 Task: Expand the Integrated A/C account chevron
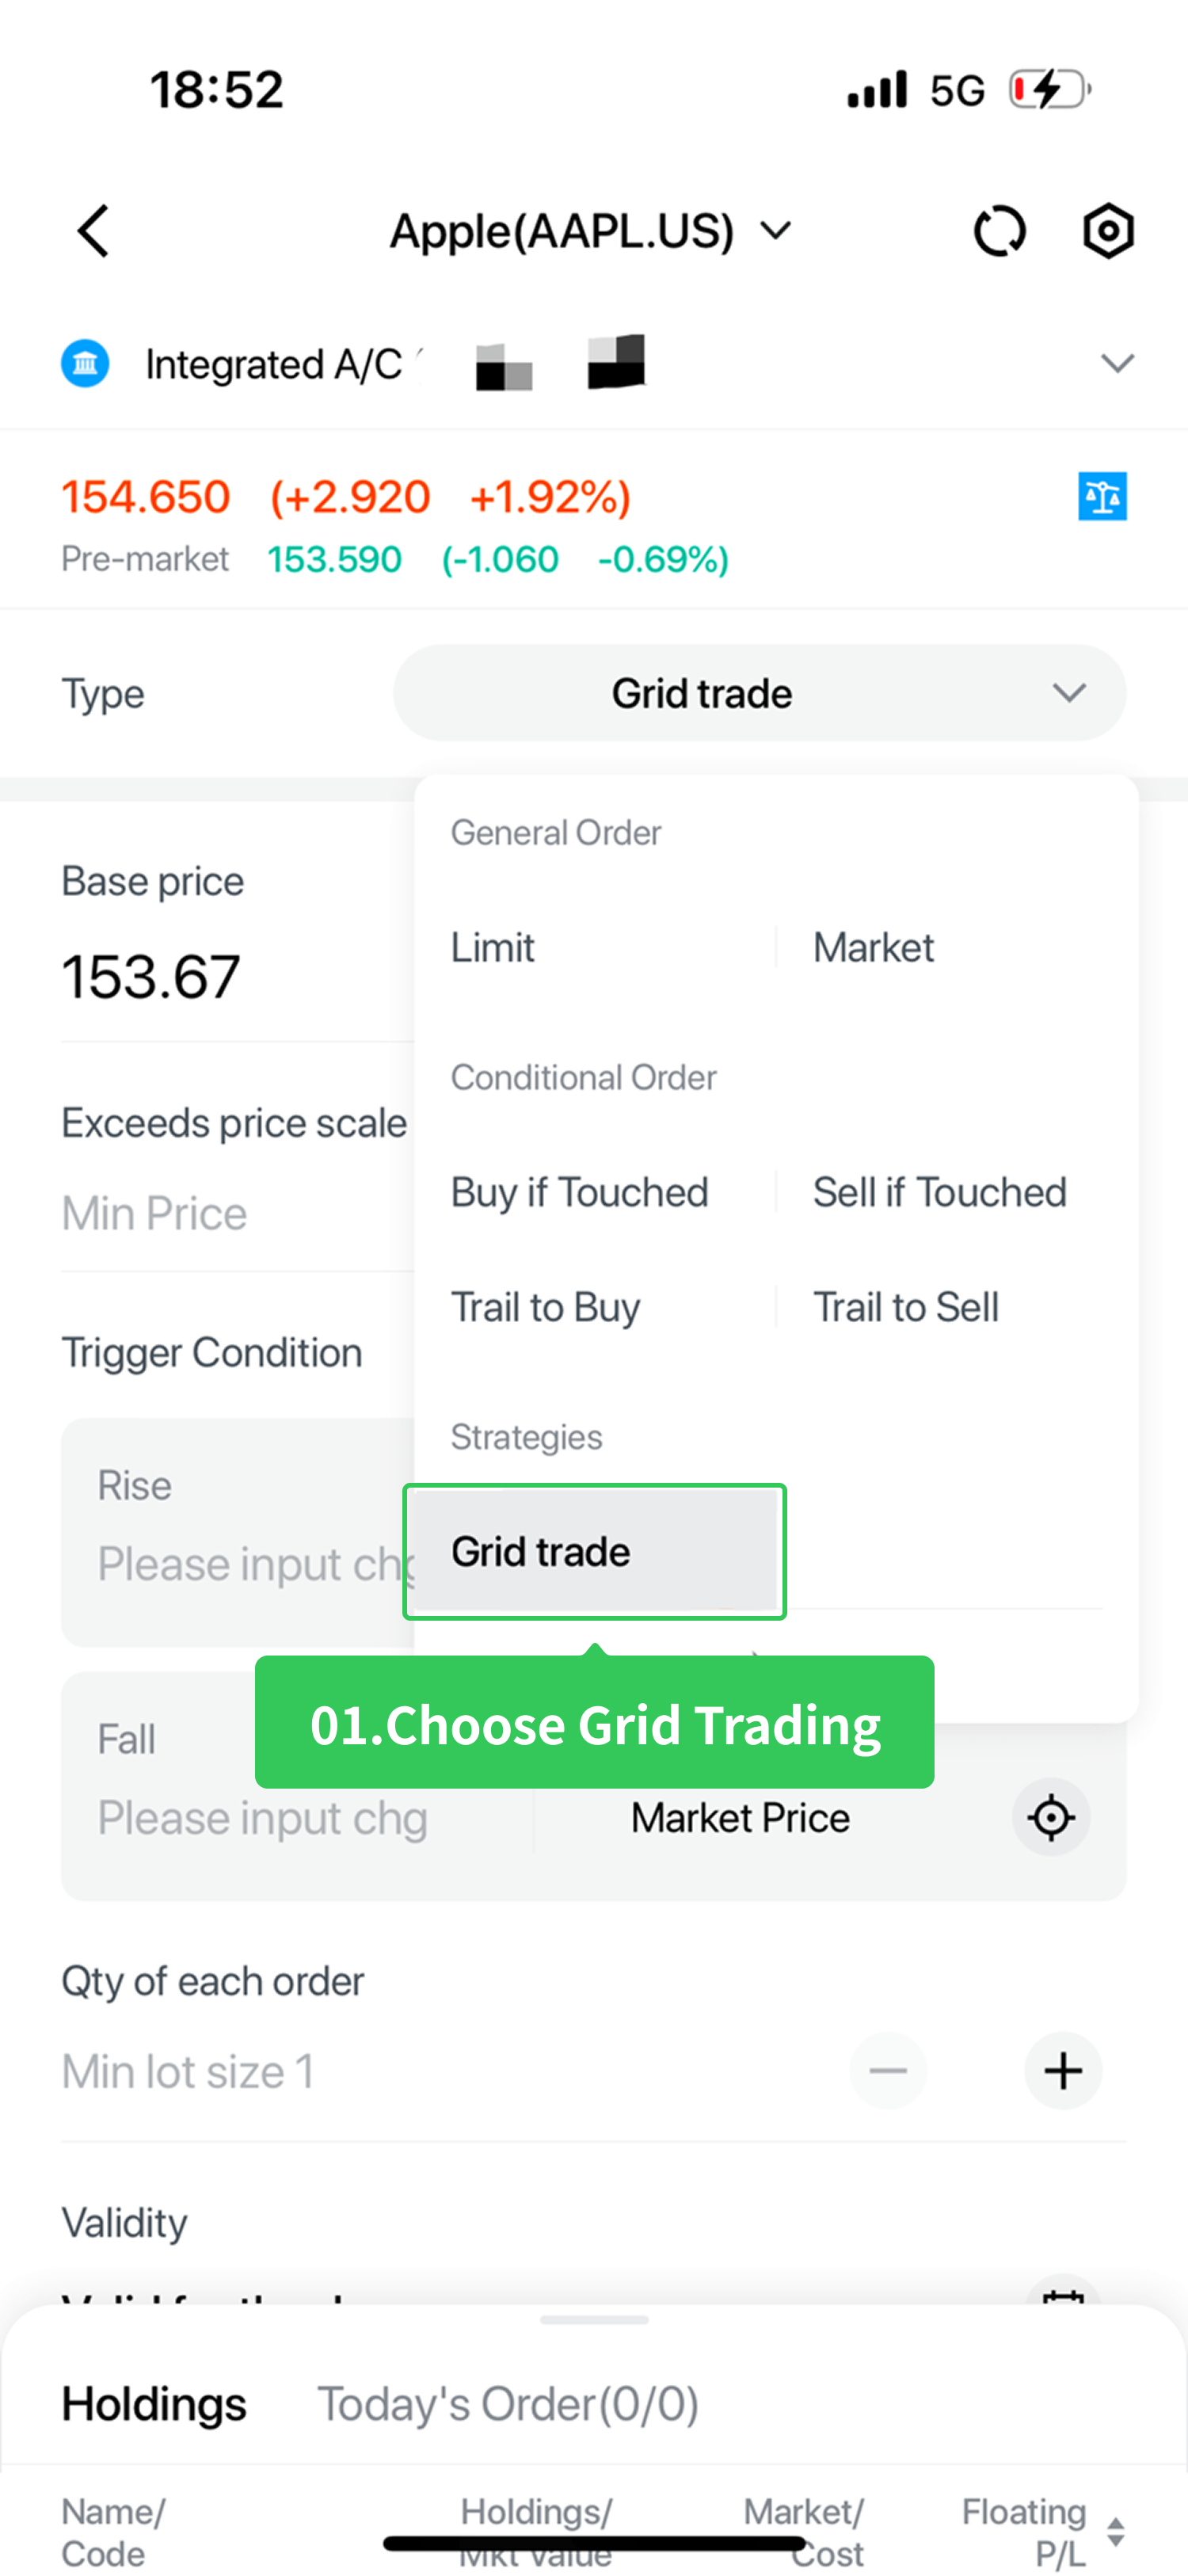pyautogui.click(x=1116, y=363)
